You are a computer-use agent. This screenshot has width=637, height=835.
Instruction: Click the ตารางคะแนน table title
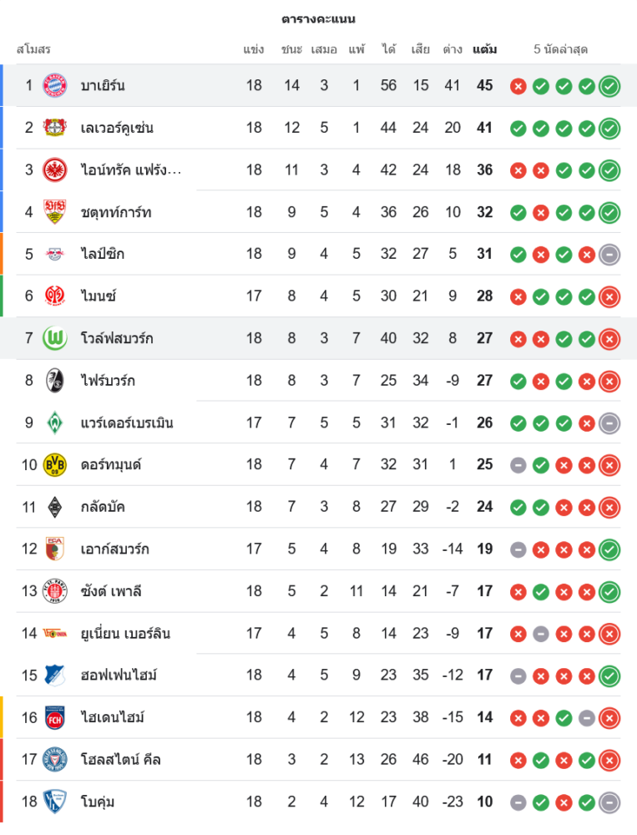318,18
